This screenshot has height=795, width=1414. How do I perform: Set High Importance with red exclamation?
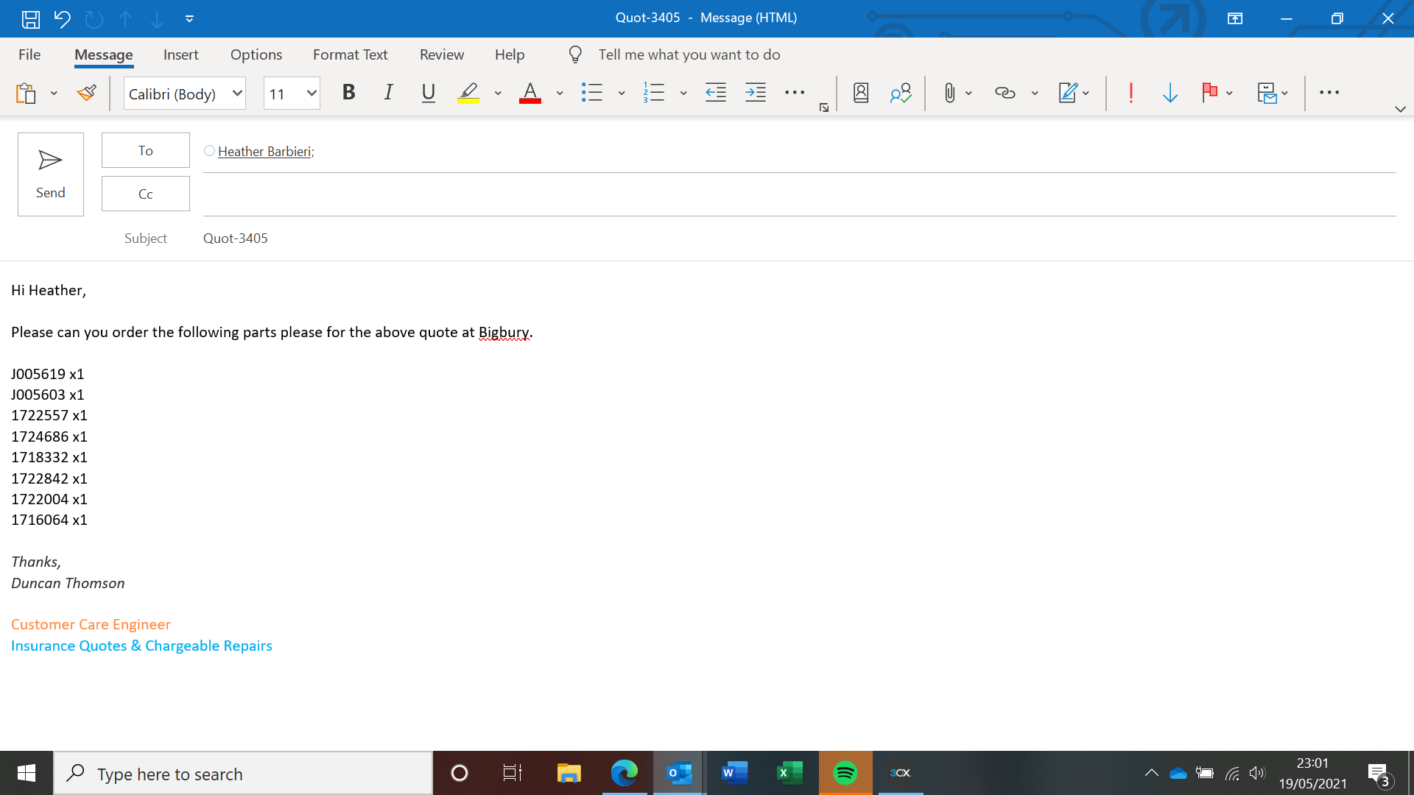click(x=1130, y=93)
